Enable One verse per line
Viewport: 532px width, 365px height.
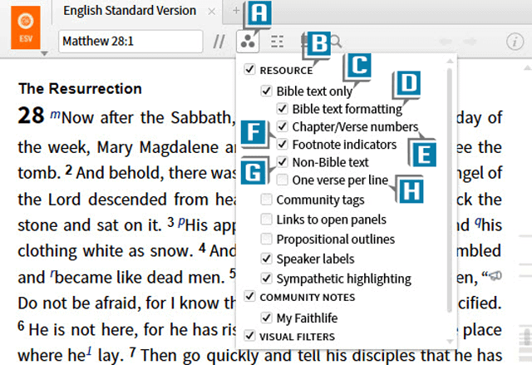tap(283, 180)
